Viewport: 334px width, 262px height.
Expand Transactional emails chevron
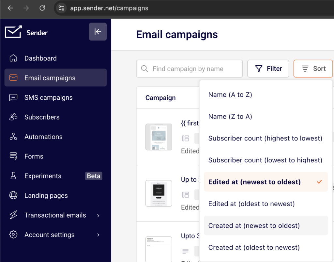coord(98,216)
